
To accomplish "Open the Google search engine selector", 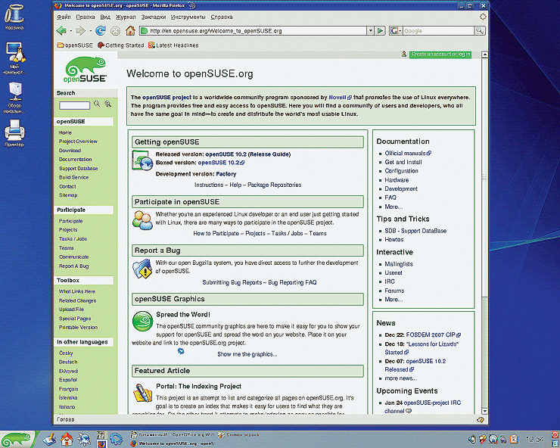I will [x=396, y=31].
